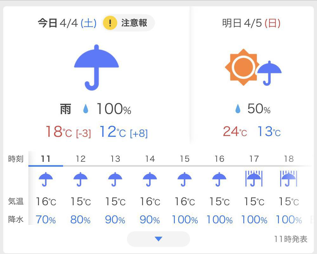Click the exclamation mark warning icon

110,23
